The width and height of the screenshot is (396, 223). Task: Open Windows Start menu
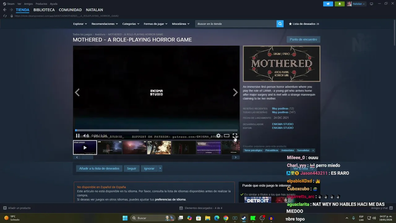125,218
